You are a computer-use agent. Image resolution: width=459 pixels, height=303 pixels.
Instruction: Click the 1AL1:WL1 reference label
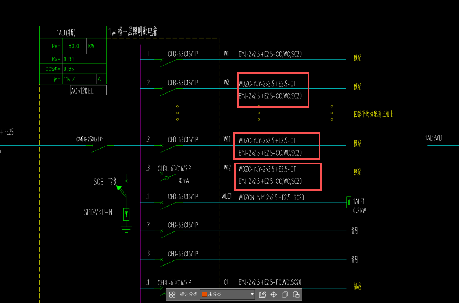pyautogui.click(x=434, y=138)
